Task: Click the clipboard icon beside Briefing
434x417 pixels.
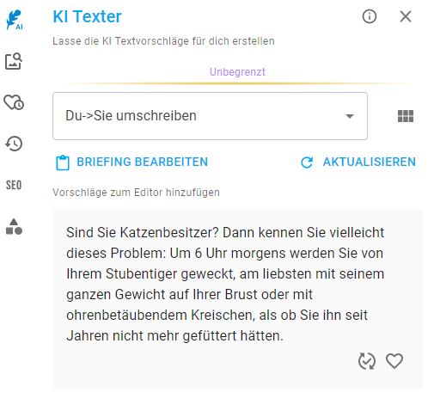Action: (x=63, y=163)
